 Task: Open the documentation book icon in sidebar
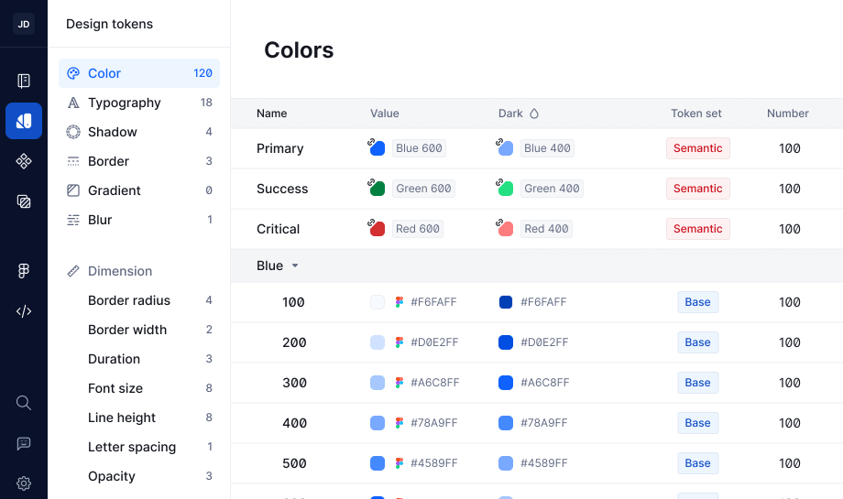click(24, 81)
